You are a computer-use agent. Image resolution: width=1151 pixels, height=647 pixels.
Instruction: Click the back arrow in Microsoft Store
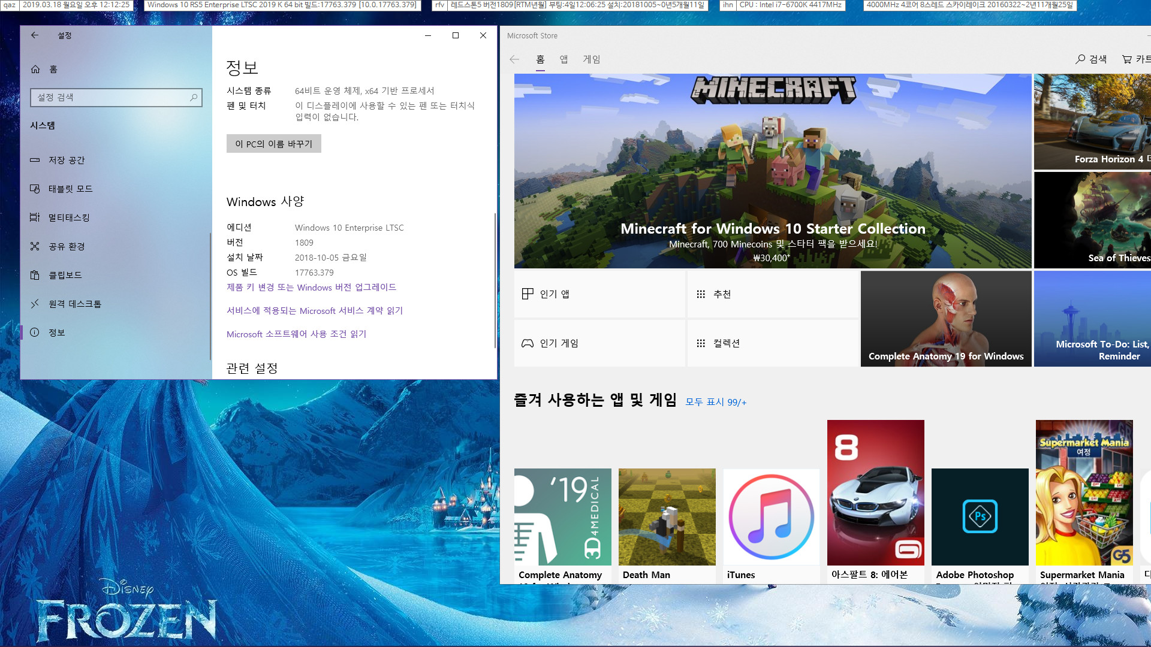pos(514,59)
